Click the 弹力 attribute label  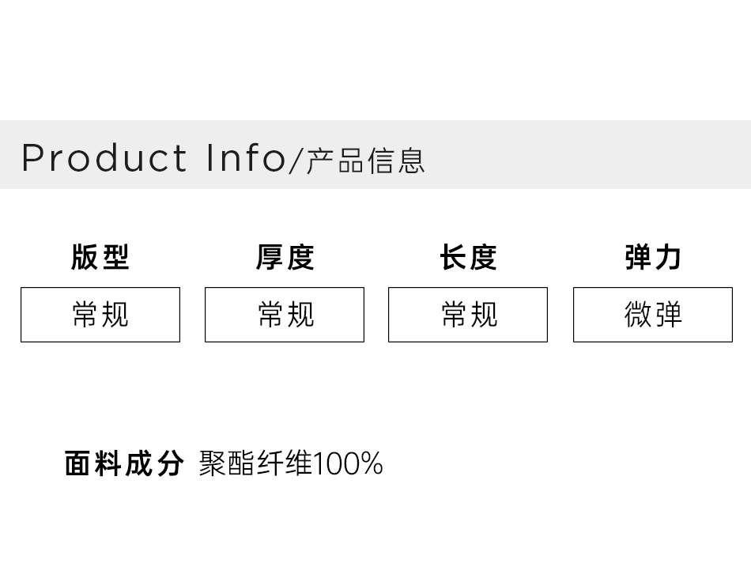pyautogui.click(x=653, y=257)
